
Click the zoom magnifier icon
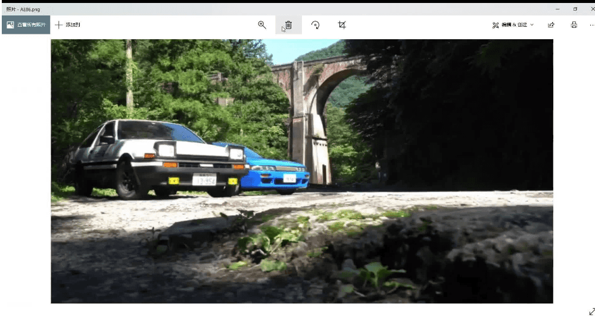[261, 25]
